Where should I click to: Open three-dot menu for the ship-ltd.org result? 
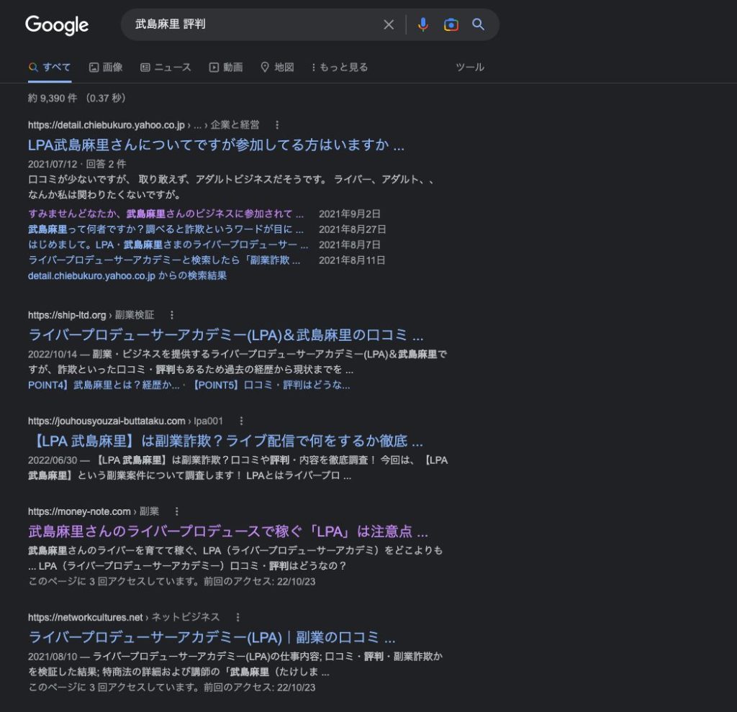pos(171,315)
